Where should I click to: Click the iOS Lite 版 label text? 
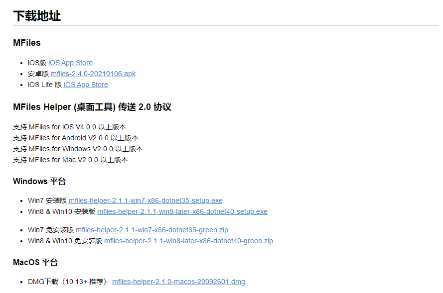[45, 85]
